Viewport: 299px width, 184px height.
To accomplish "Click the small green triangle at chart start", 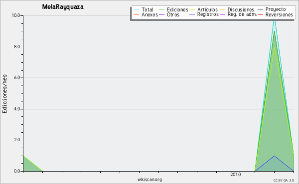I will (x=29, y=166).
